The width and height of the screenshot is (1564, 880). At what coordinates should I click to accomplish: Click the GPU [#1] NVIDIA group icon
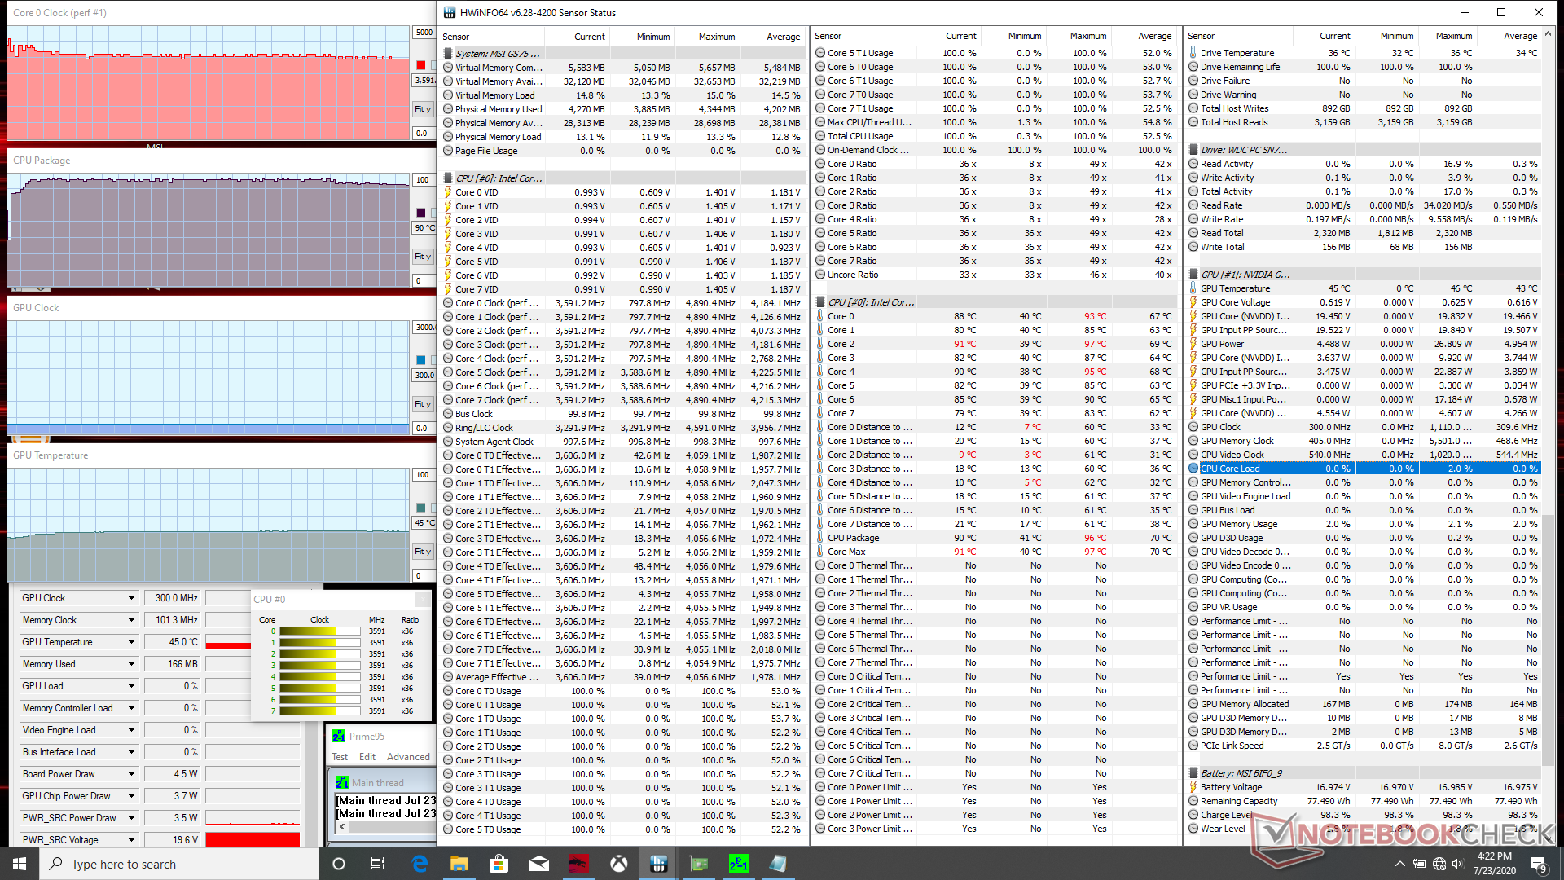click(x=1193, y=275)
